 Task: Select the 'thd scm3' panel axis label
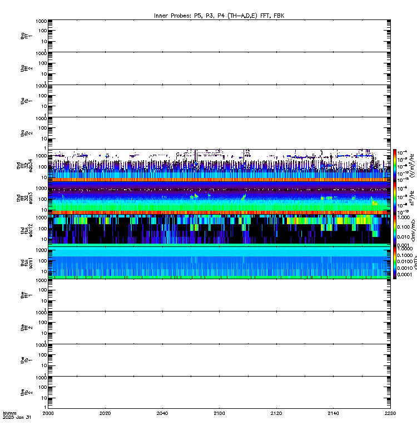coord(24,198)
